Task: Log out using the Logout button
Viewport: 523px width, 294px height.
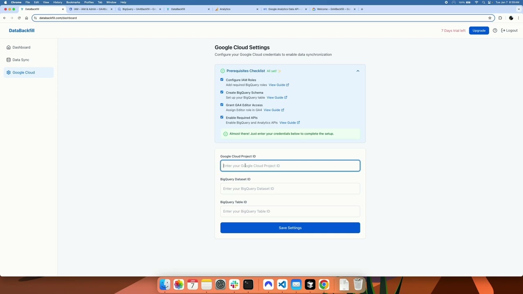Action: (509, 31)
